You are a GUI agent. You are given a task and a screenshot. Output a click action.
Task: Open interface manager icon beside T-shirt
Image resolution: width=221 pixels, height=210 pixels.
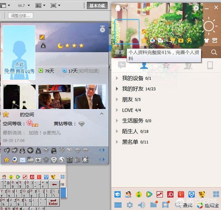coord(215,40)
